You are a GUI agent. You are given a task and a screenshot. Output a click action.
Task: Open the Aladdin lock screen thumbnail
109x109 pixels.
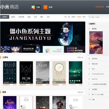tap(10, 102)
